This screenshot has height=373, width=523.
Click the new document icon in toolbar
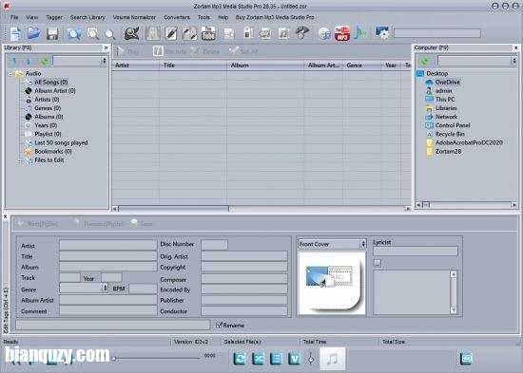click(x=15, y=33)
